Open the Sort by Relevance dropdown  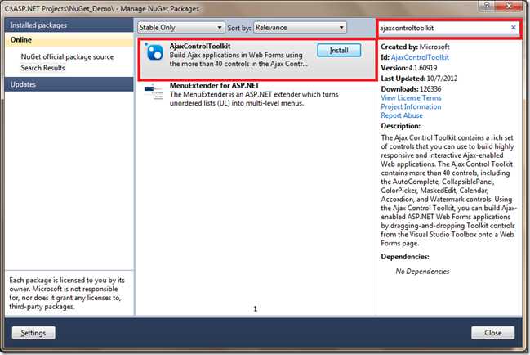tap(301, 28)
